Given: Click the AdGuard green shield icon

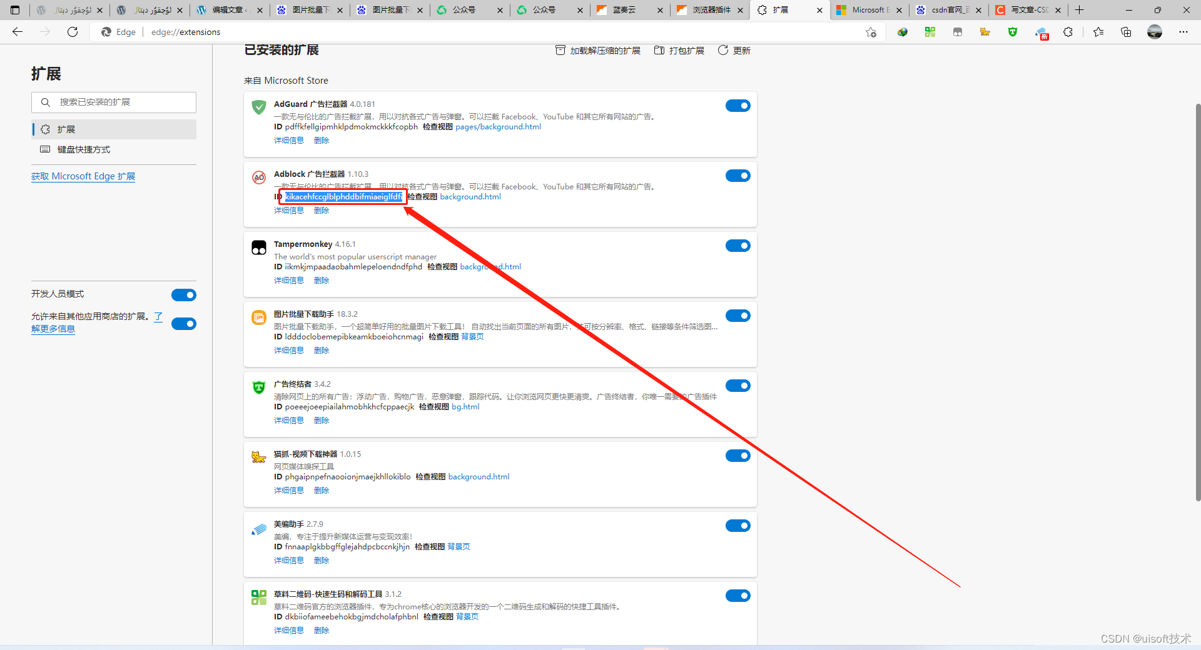Looking at the screenshot, I should tap(259, 107).
